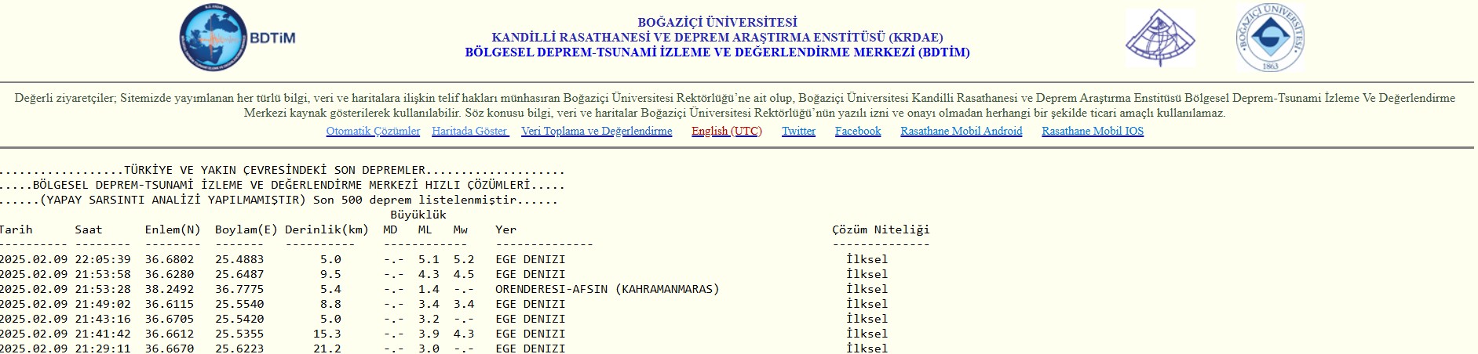The image size is (1478, 354).
Task: Select the 21:53:58 EGE DENIZI earthquake row
Action: 283,274
